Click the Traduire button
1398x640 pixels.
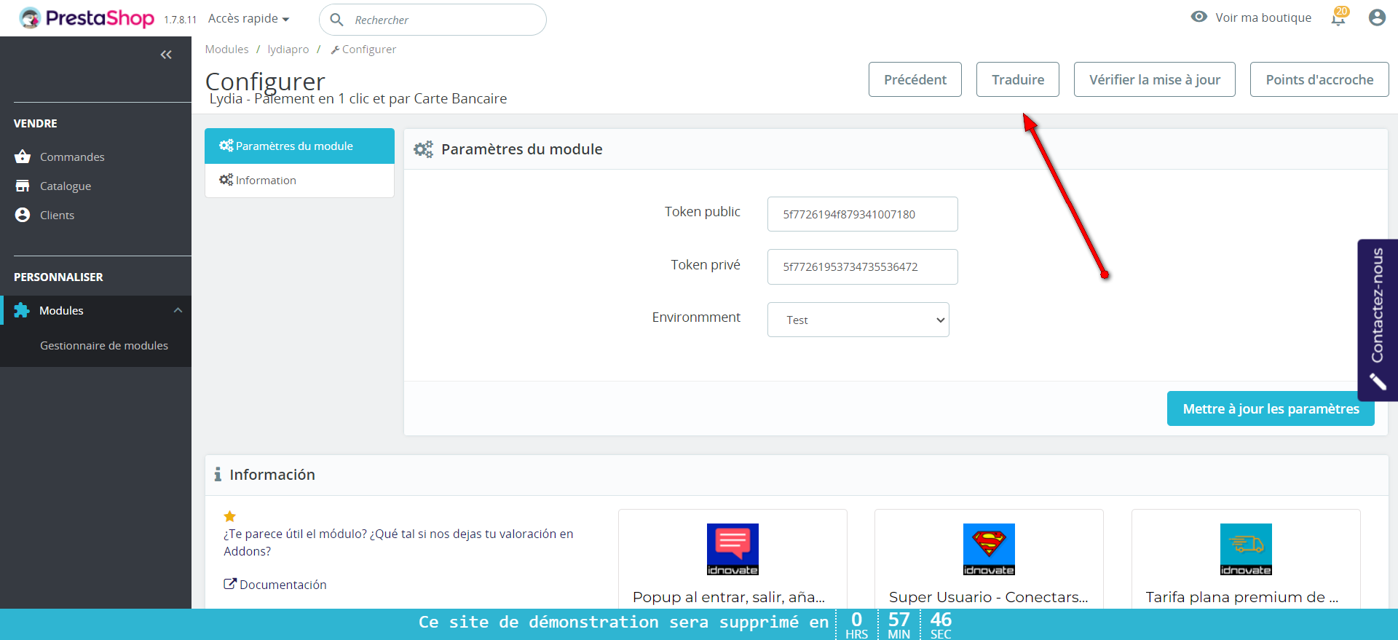coord(1018,79)
